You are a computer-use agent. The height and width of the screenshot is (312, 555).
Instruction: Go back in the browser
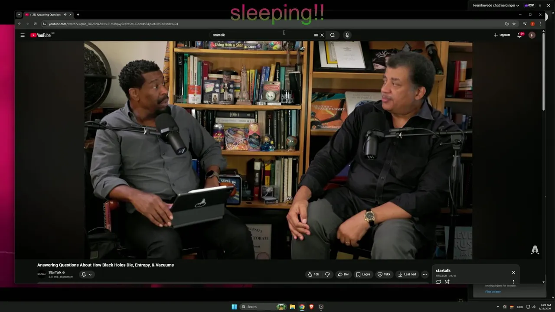tap(19, 24)
